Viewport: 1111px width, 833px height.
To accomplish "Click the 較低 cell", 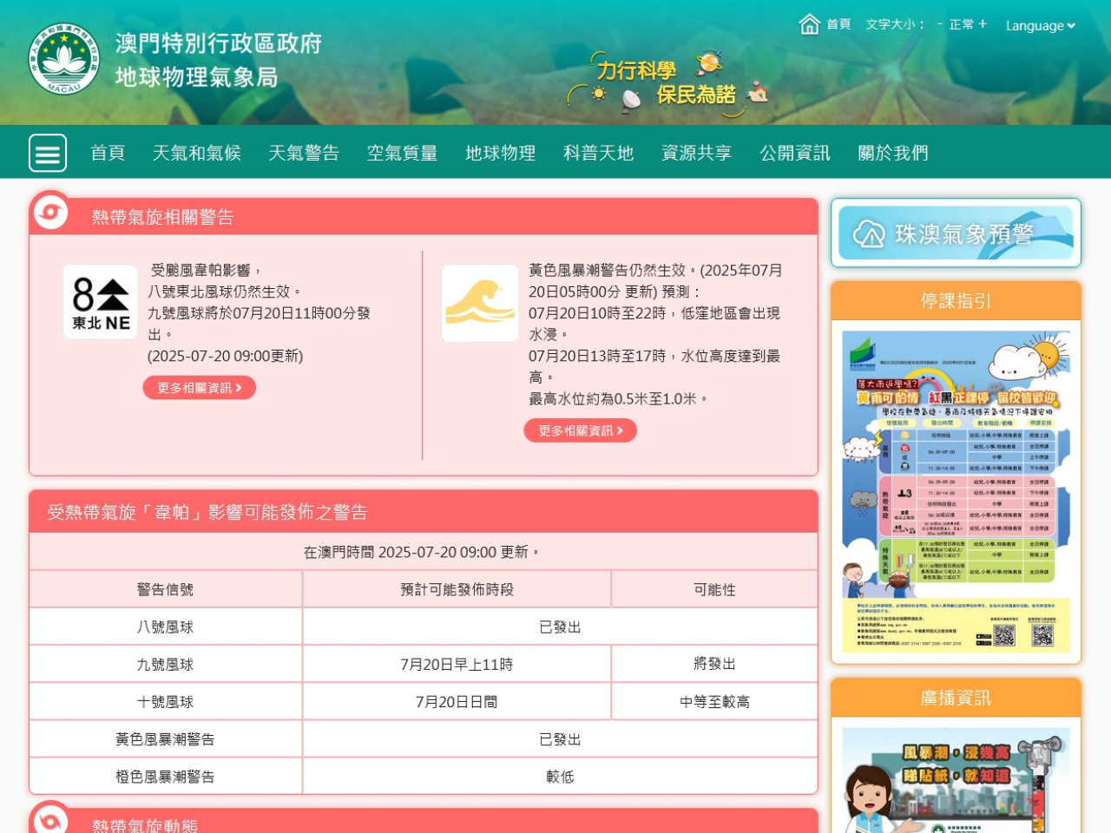I will coord(560,776).
